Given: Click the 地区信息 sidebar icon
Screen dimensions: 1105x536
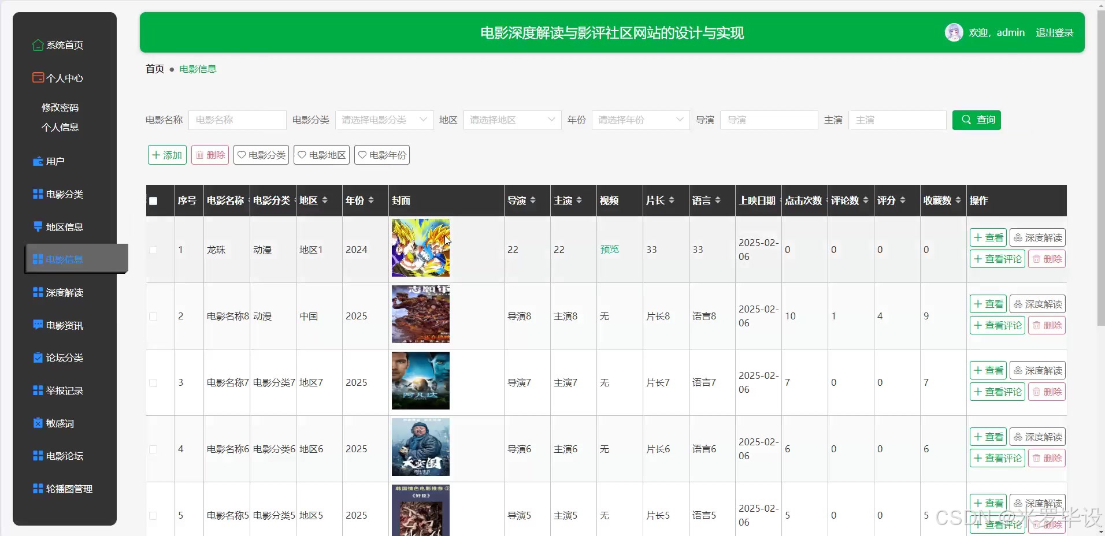Looking at the screenshot, I should pyautogui.click(x=38, y=226).
